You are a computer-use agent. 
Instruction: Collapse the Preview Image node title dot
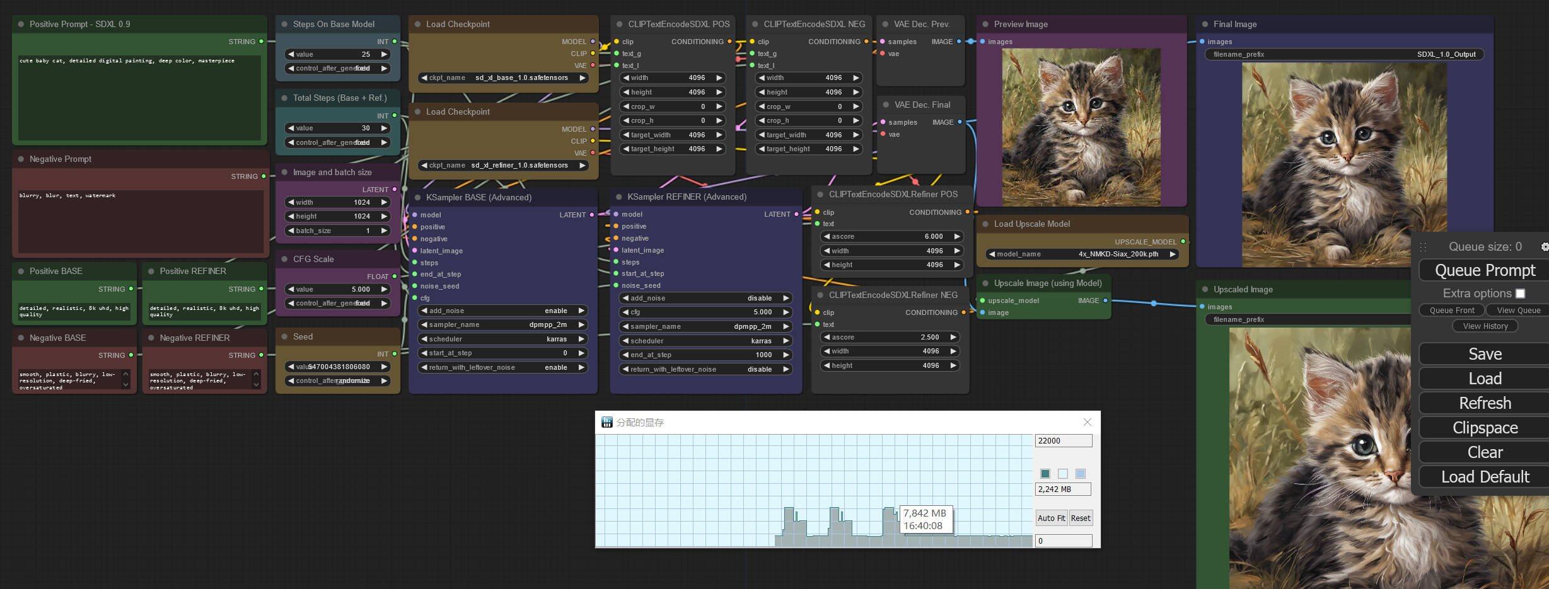coord(985,24)
